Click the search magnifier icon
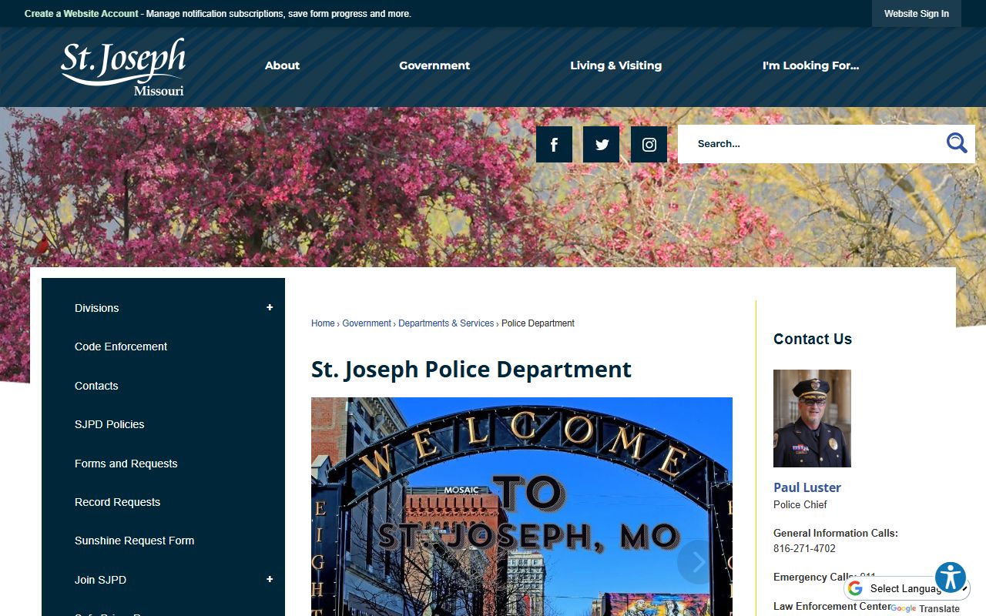986x616 pixels. click(x=957, y=143)
